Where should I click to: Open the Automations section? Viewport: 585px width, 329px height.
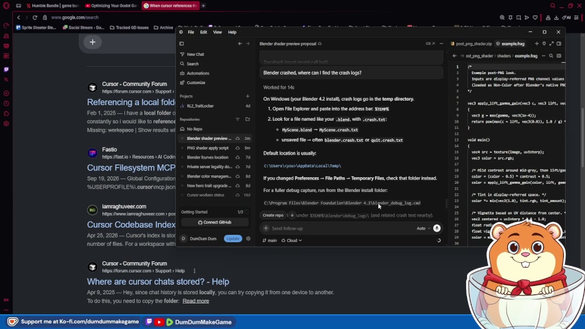198,73
